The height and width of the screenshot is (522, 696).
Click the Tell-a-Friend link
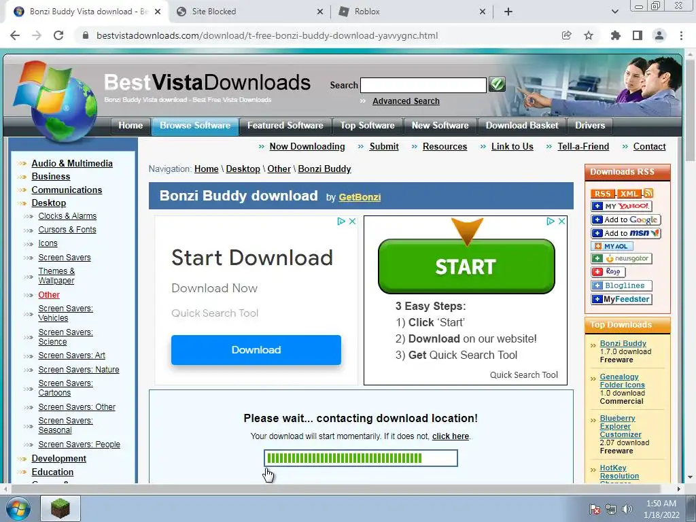(x=583, y=147)
